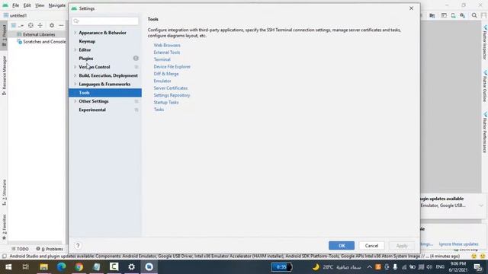This screenshot has height=274, width=488.
Task: Expand Version Control settings
Action: tap(75, 67)
